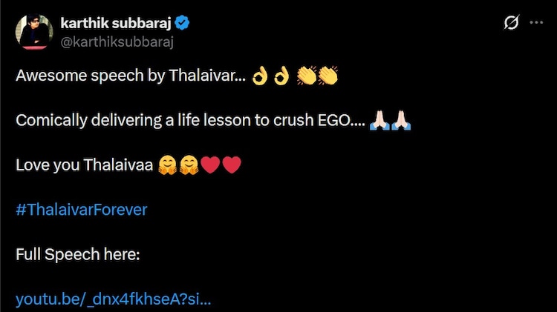Click the second OK hand emoji
Screen dimensions: 557x312
[x=281, y=76]
